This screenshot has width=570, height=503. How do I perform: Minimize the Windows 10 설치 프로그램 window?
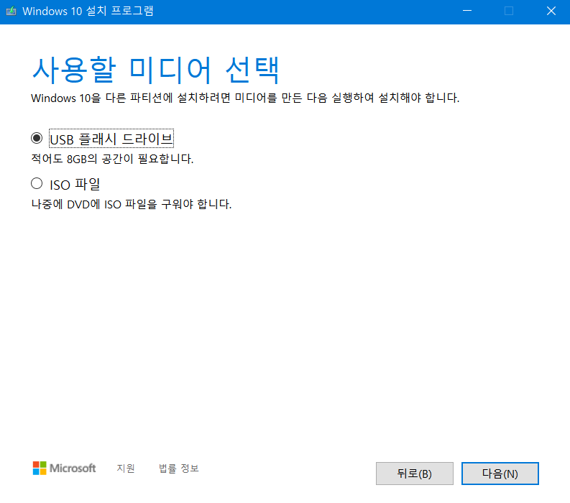pos(467,11)
